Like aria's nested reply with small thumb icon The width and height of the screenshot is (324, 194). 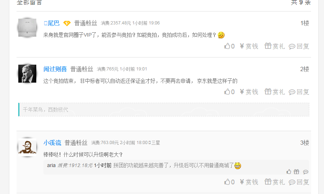pyautogui.click(x=289, y=172)
